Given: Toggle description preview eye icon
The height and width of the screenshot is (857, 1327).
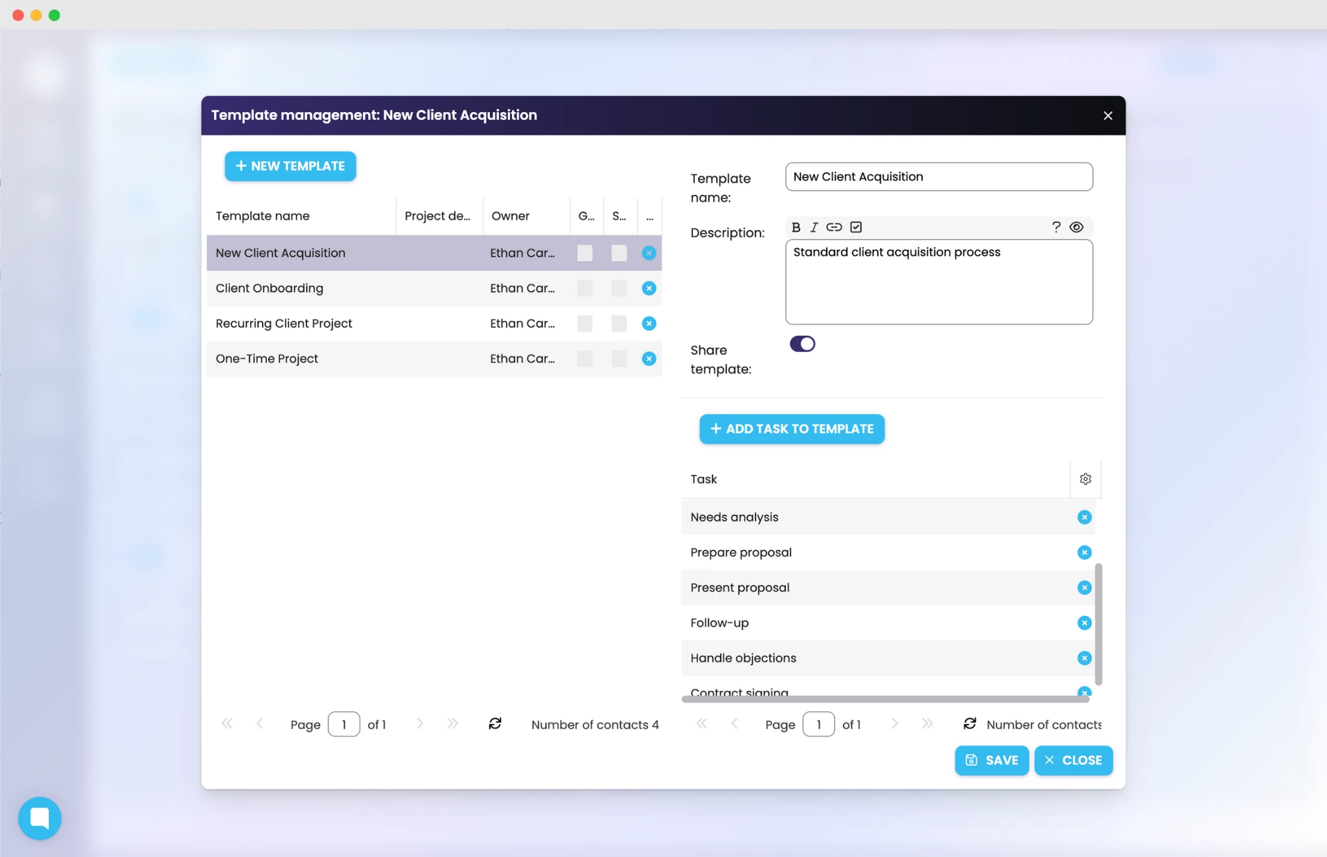Looking at the screenshot, I should pos(1076,227).
